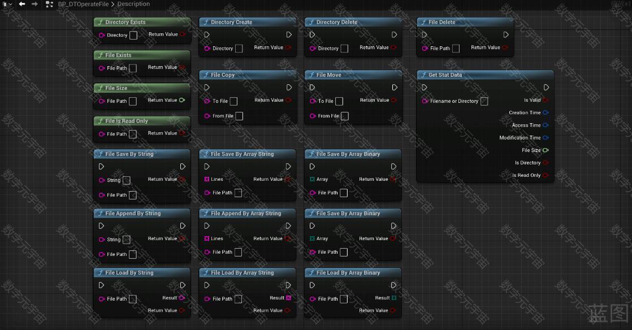The width and height of the screenshot is (632, 330).
Task: Click green Return Value pin on File Size node
Action: 182,100
